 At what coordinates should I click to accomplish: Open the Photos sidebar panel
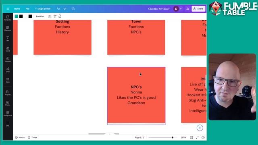(x=8, y=103)
